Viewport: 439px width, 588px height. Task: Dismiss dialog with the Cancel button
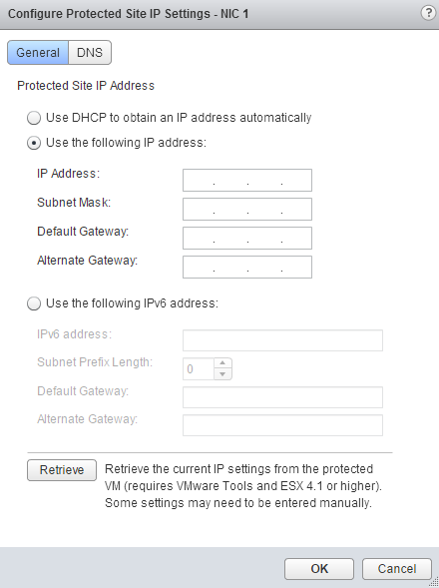click(397, 569)
